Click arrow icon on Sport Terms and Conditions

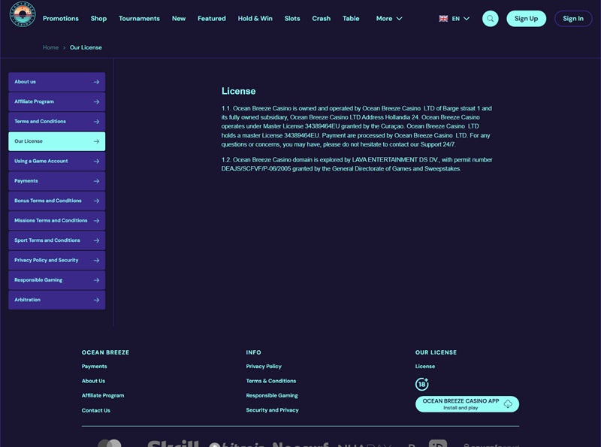coord(97,240)
